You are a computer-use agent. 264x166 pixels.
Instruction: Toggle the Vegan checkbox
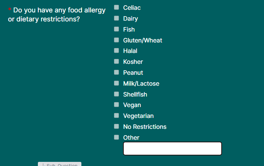coord(117,105)
